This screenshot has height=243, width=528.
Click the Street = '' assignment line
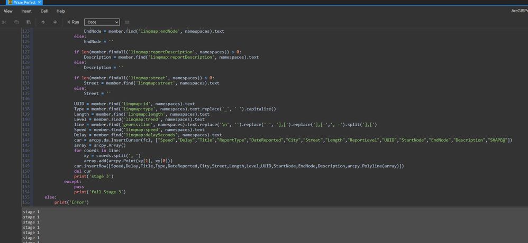pyautogui.click(x=97, y=94)
